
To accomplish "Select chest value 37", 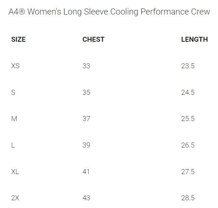I will [x=86, y=119].
